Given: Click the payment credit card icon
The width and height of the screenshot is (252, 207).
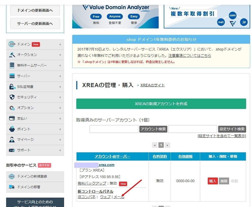Looking at the screenshot, I should click(x=12, y=118).
